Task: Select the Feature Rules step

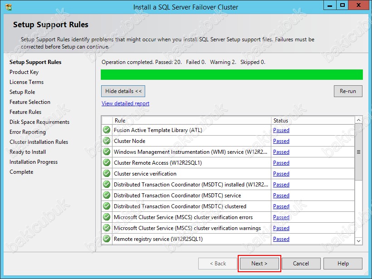Action: [x=25, y=112]
